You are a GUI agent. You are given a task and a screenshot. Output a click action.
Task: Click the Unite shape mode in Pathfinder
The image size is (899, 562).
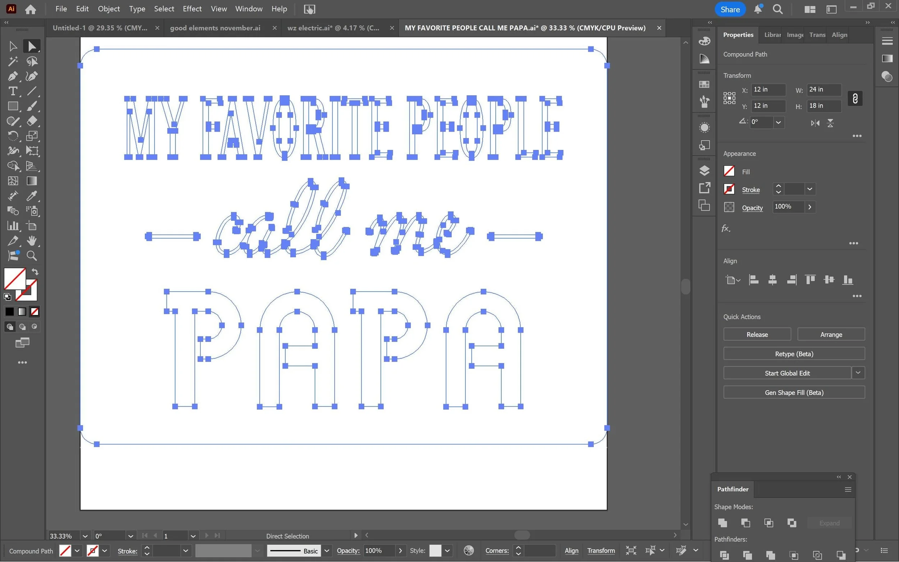click(722, 522)
